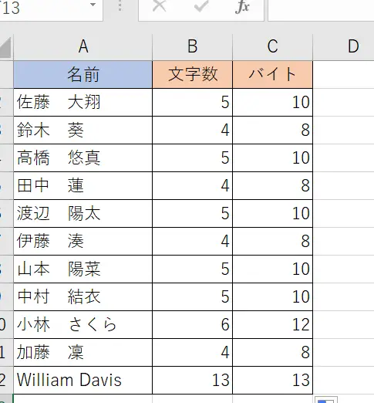Image resolution: width=374 pixels, height=403 pixels.
Task: Select the row 12 header
Action: [6, 381]
